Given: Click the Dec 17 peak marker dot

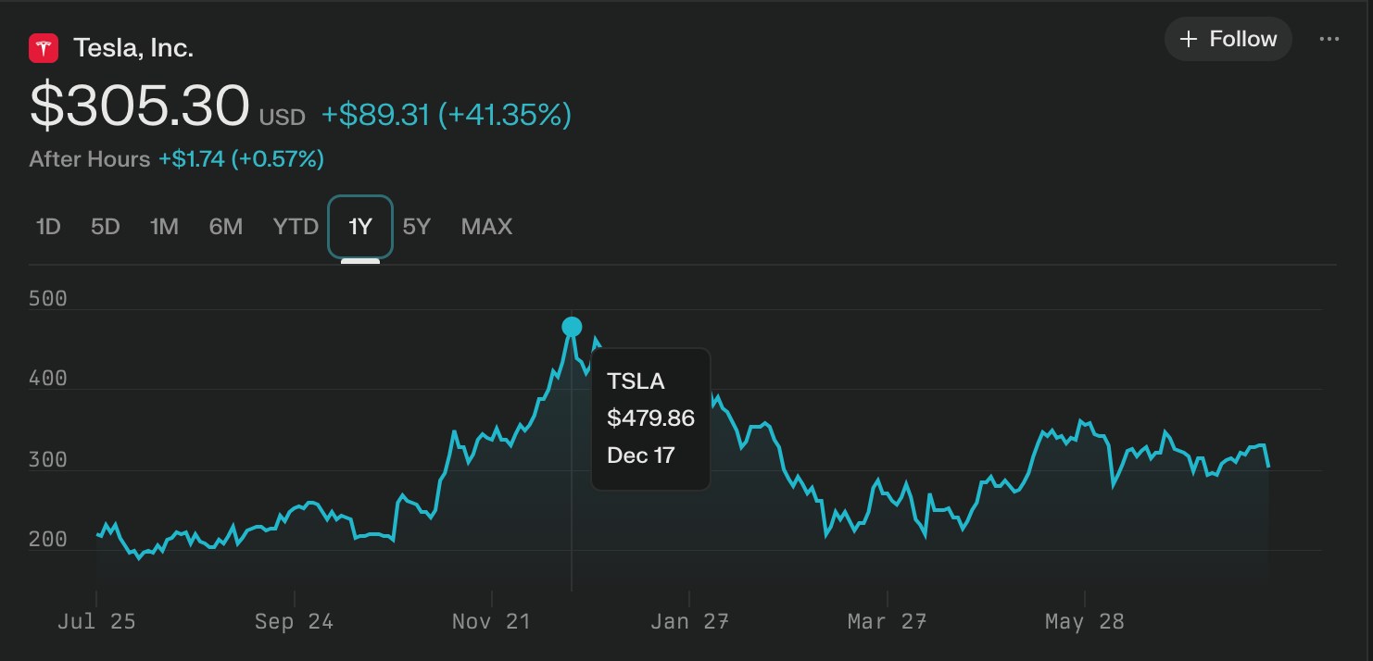Looking at the screenshot, I should tap(572, 326).
